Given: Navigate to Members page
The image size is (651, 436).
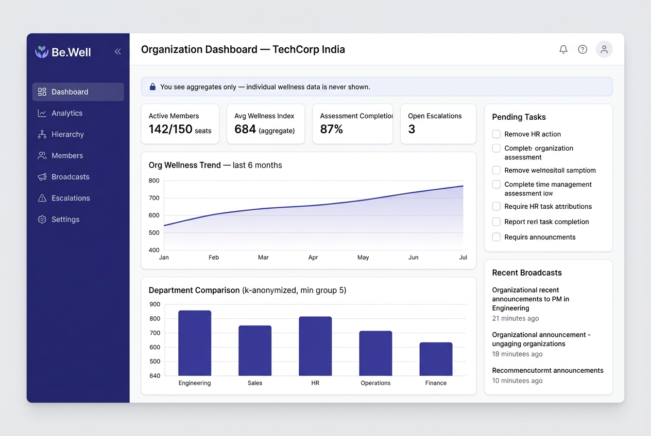Looking at the screenshot, I should tap(78, 155).
